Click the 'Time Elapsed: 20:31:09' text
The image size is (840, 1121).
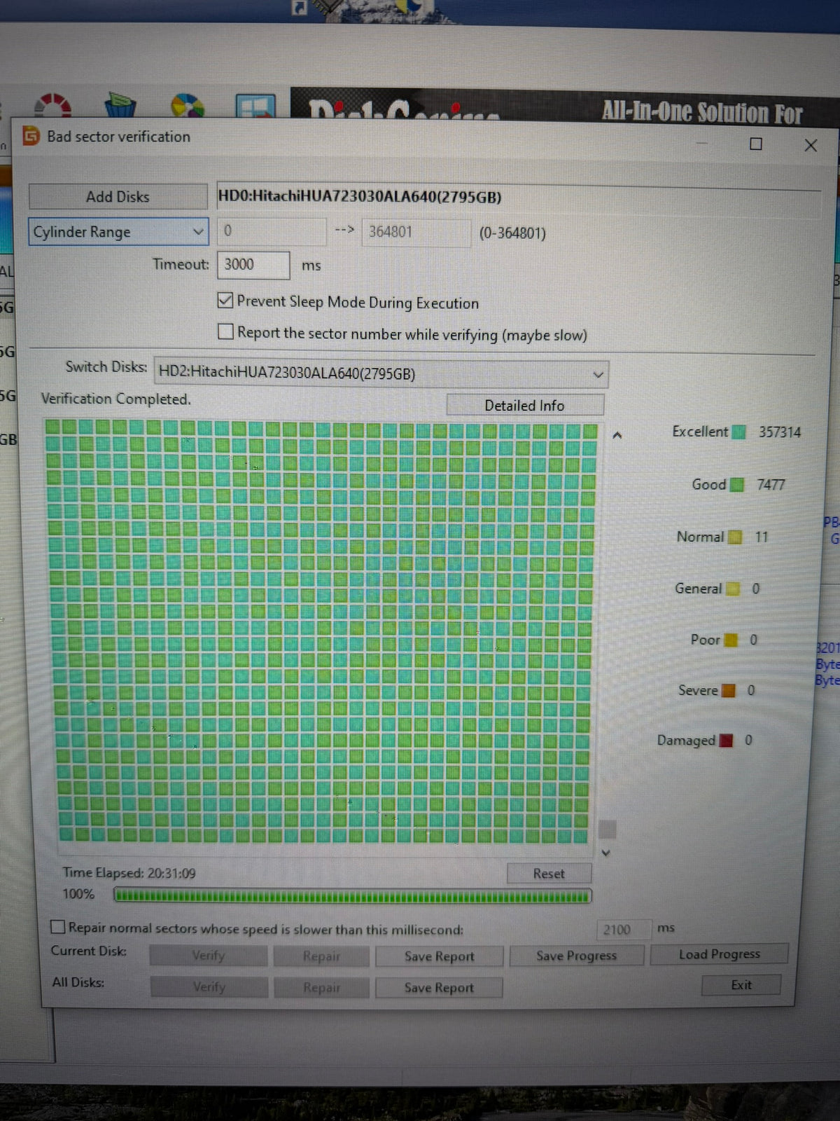coord(129,872)
